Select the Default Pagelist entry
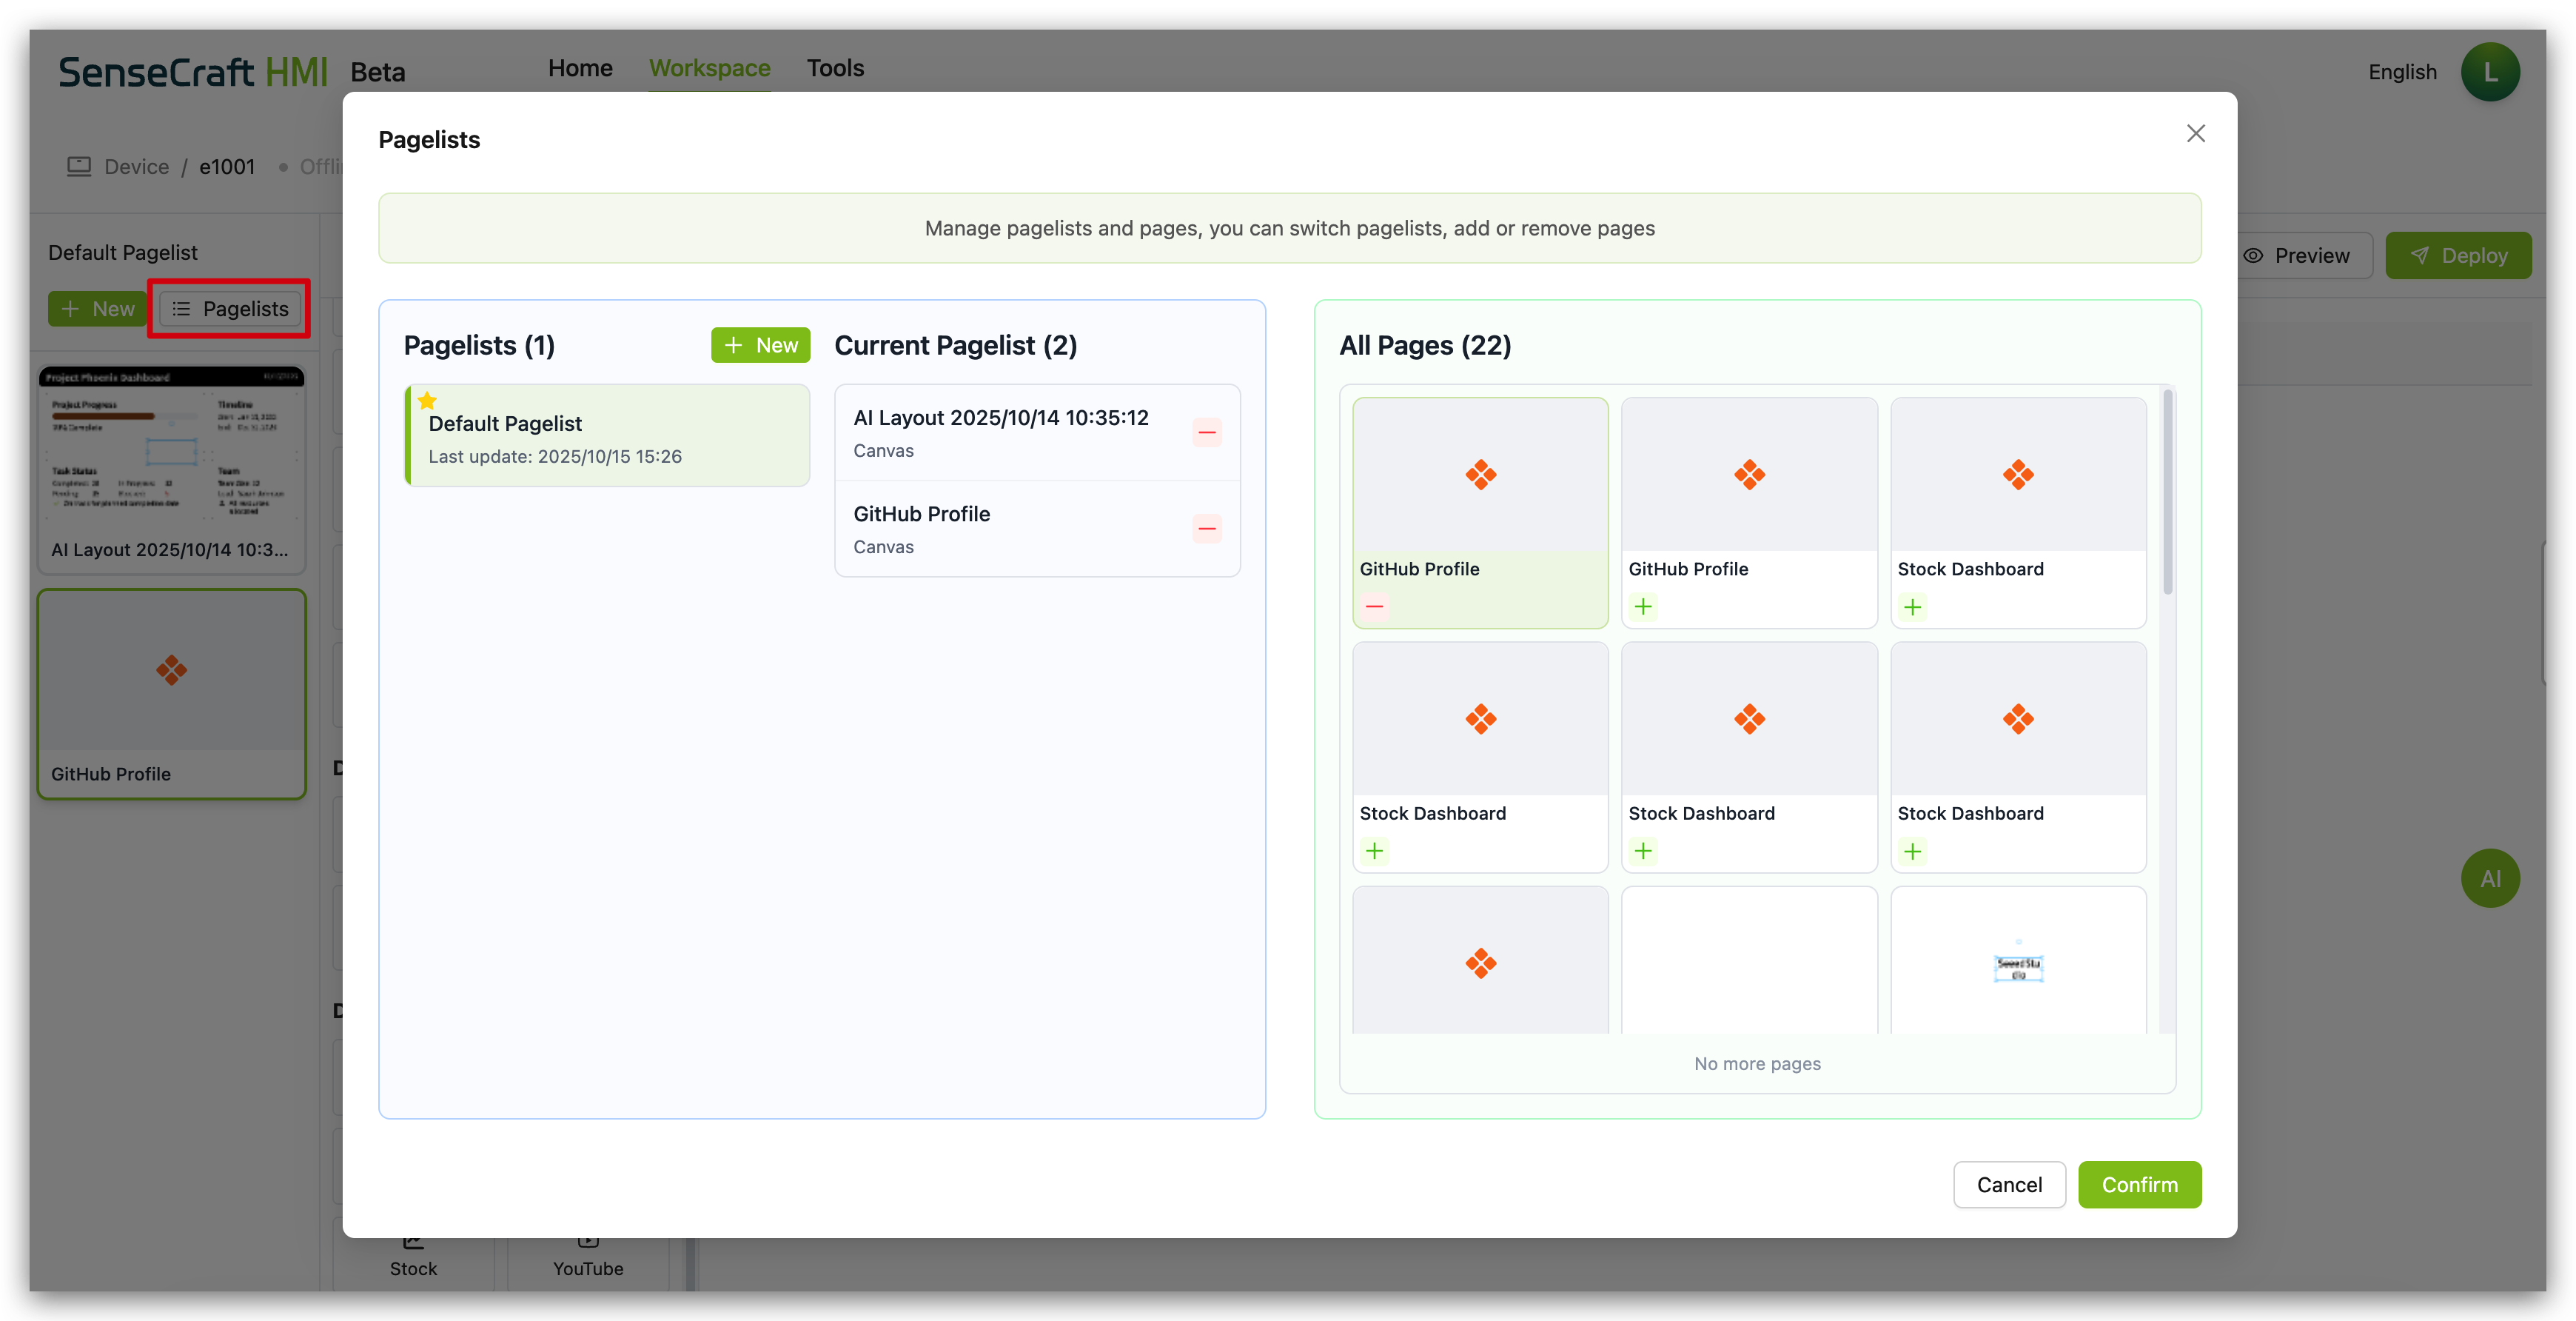This screenshot has width=2576, height=1321. tap(608, 436)
